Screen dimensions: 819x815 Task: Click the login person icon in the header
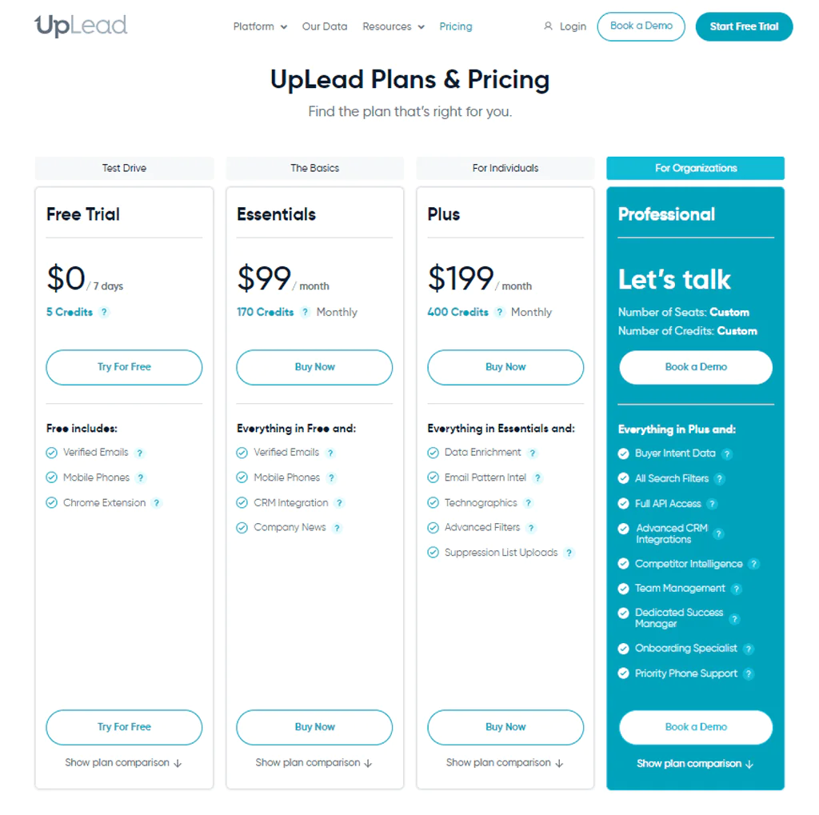click(547, 26)
